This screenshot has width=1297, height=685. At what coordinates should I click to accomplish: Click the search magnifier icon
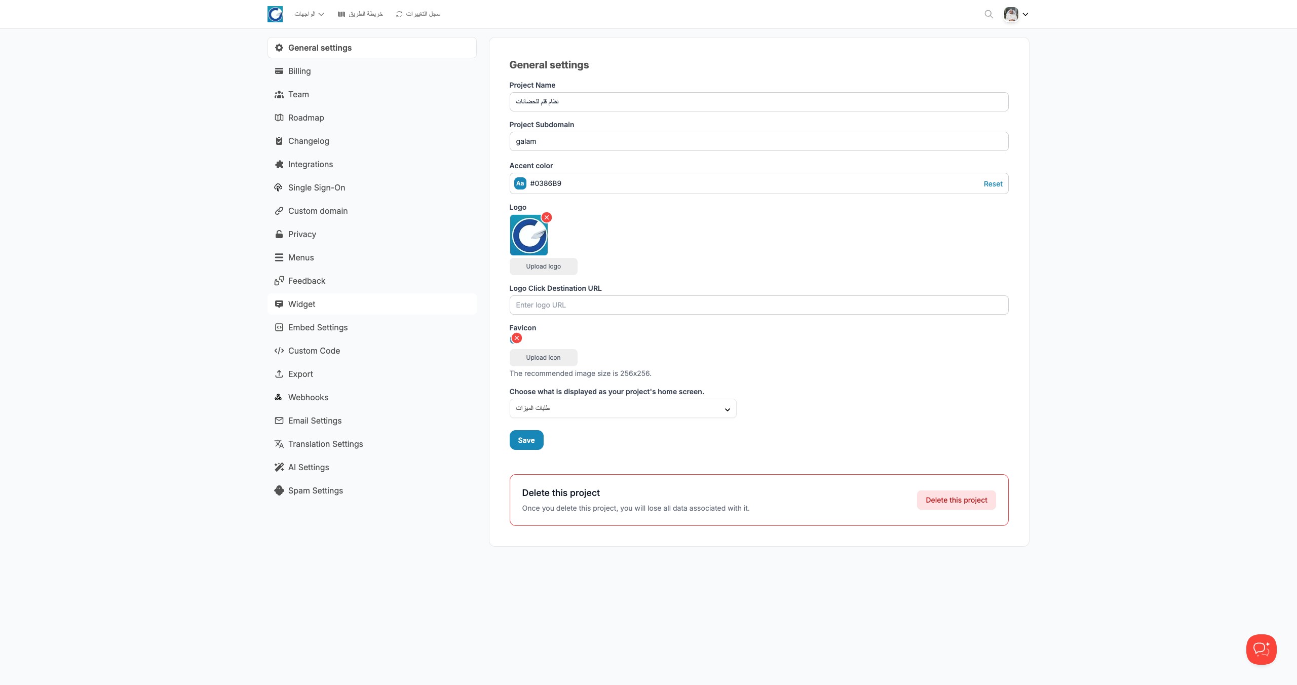[x=988, y=14]
